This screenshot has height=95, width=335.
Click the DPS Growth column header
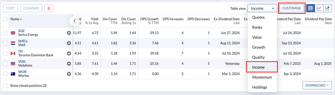[149, 21]
